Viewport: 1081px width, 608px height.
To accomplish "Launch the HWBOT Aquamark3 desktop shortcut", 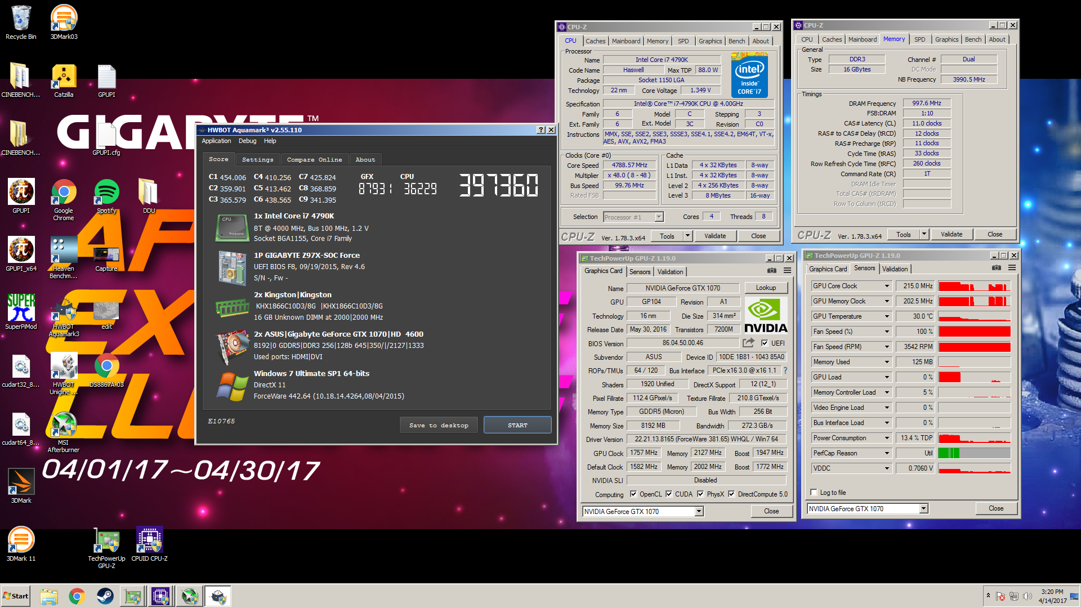I will (x=64, y=318).
